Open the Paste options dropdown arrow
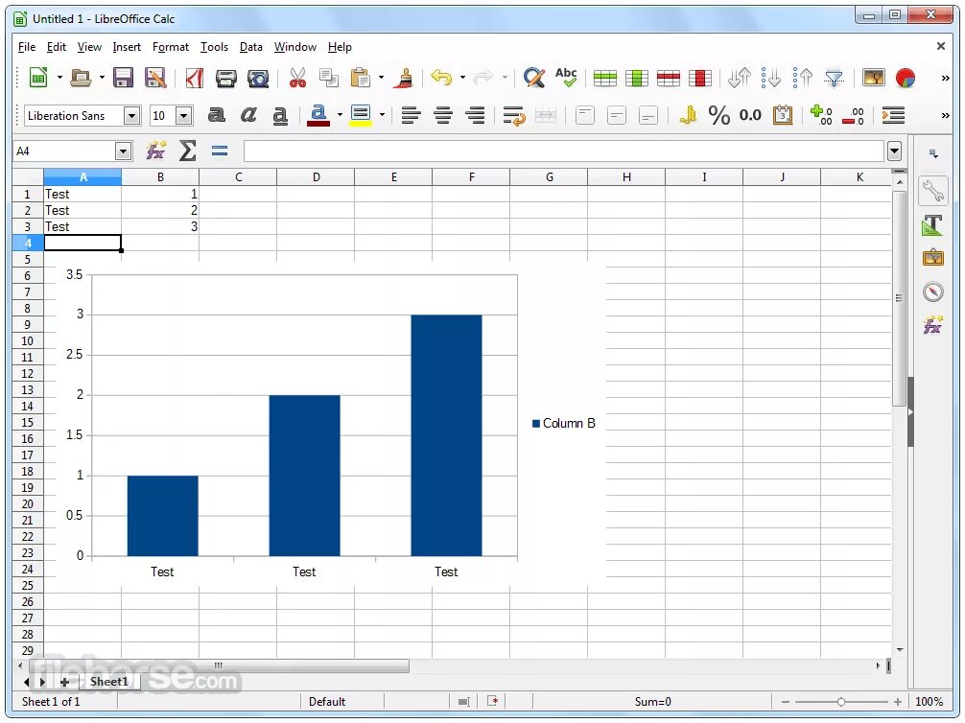The image size is (965, 723). (381, 78)
